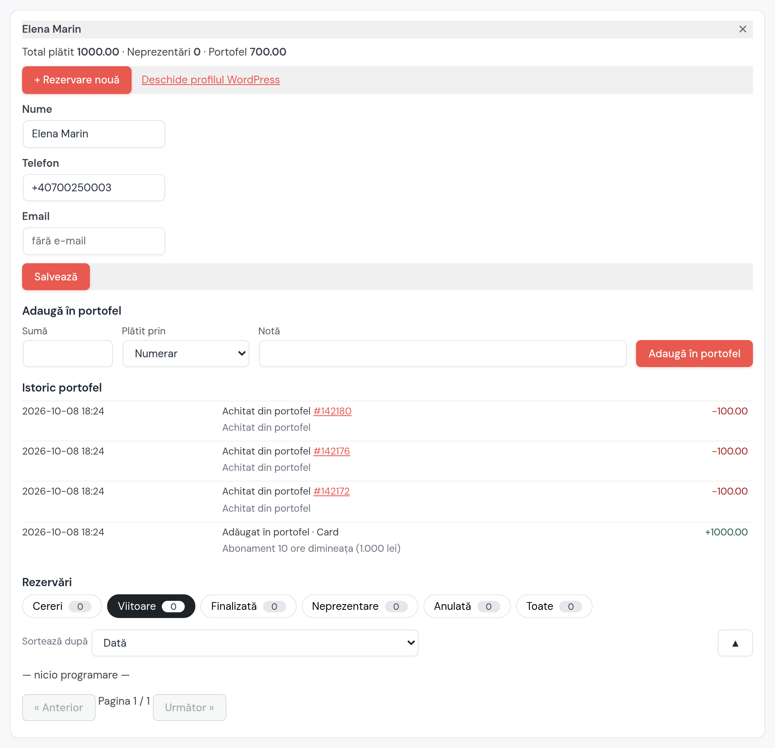
Task: Filter by Neprezentare tab
Action: [360, 606]
